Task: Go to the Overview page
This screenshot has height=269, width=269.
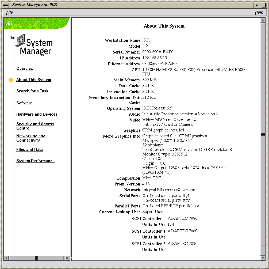Action: pyautogui.click(x=25, y=69)
